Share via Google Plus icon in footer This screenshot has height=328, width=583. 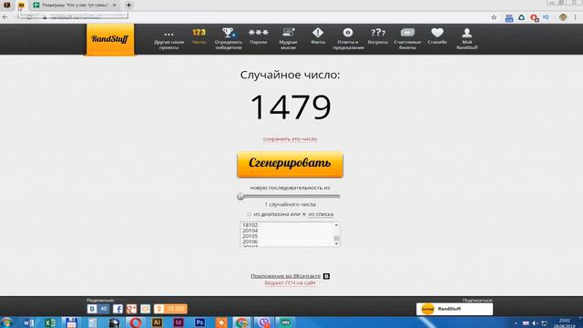click(x=131, y=309)
